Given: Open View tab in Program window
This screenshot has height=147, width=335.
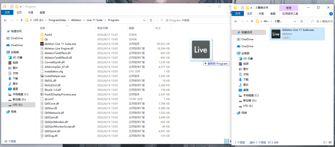Looking at the screenshot, I should pyautogui.click(x=42, y=12).
